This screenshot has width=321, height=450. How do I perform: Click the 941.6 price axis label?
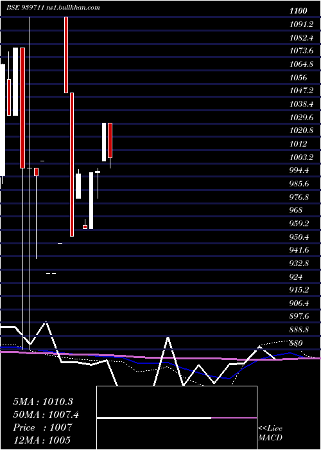point(299,250)
